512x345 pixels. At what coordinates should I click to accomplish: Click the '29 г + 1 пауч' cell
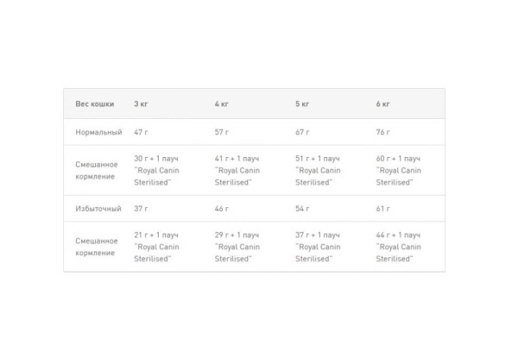point(237,247)
